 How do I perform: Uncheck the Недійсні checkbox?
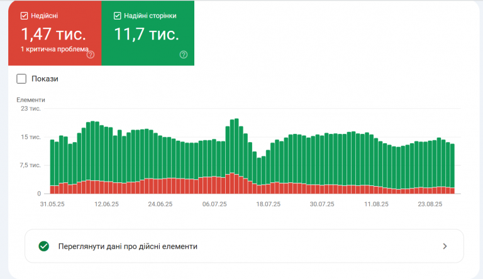pos(24,16)
